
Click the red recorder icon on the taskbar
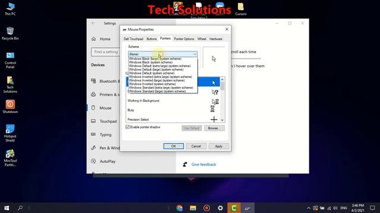click(207, 208)
